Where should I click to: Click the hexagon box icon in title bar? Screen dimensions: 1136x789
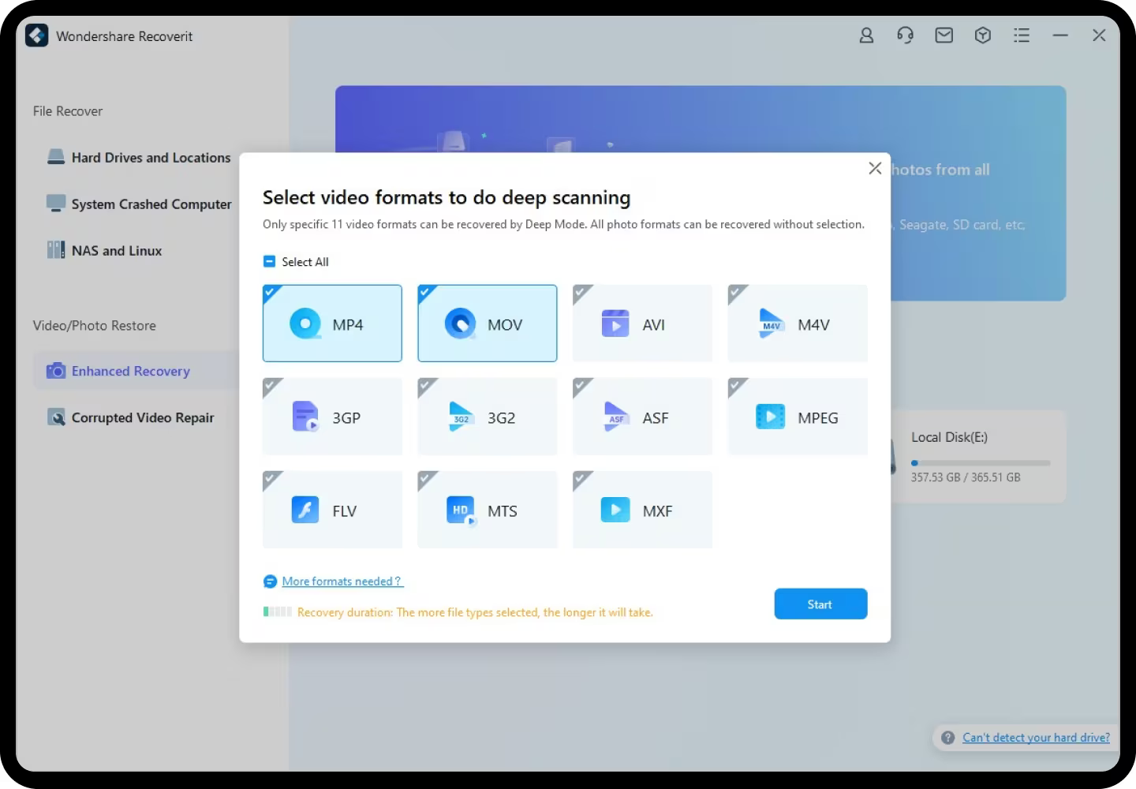pyautogui.click(x=982, y=36)
